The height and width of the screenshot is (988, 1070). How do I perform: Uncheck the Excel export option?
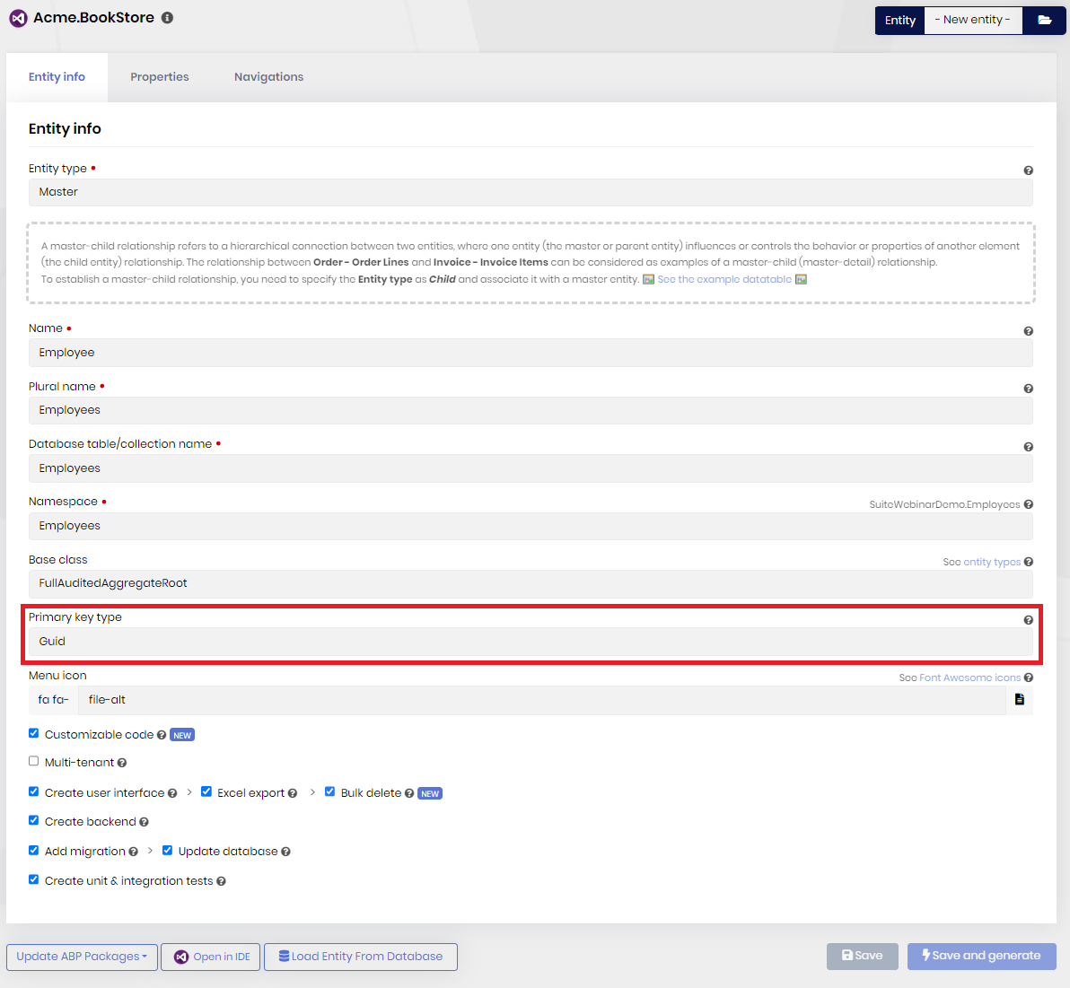(x=206, y=791)
